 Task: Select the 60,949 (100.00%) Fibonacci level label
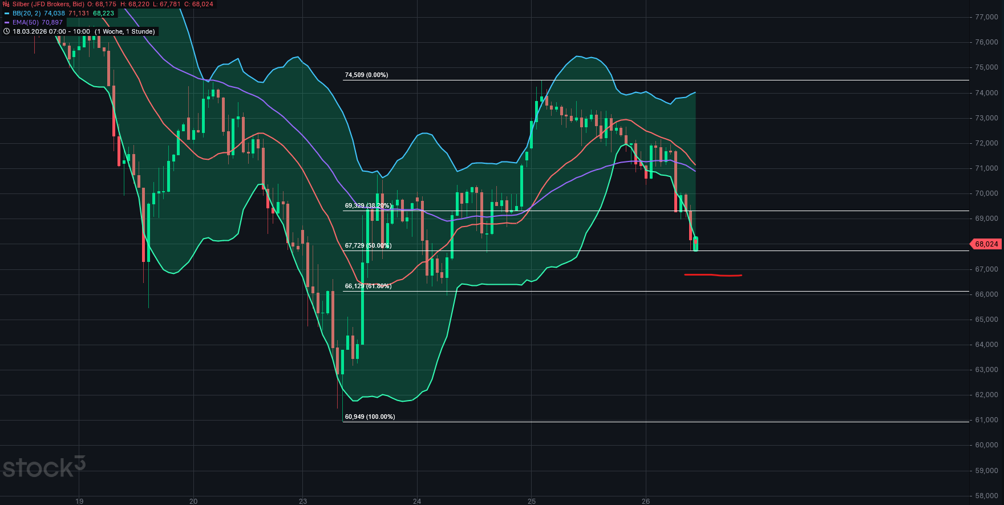pyautogui.click(x=370, y=417)
